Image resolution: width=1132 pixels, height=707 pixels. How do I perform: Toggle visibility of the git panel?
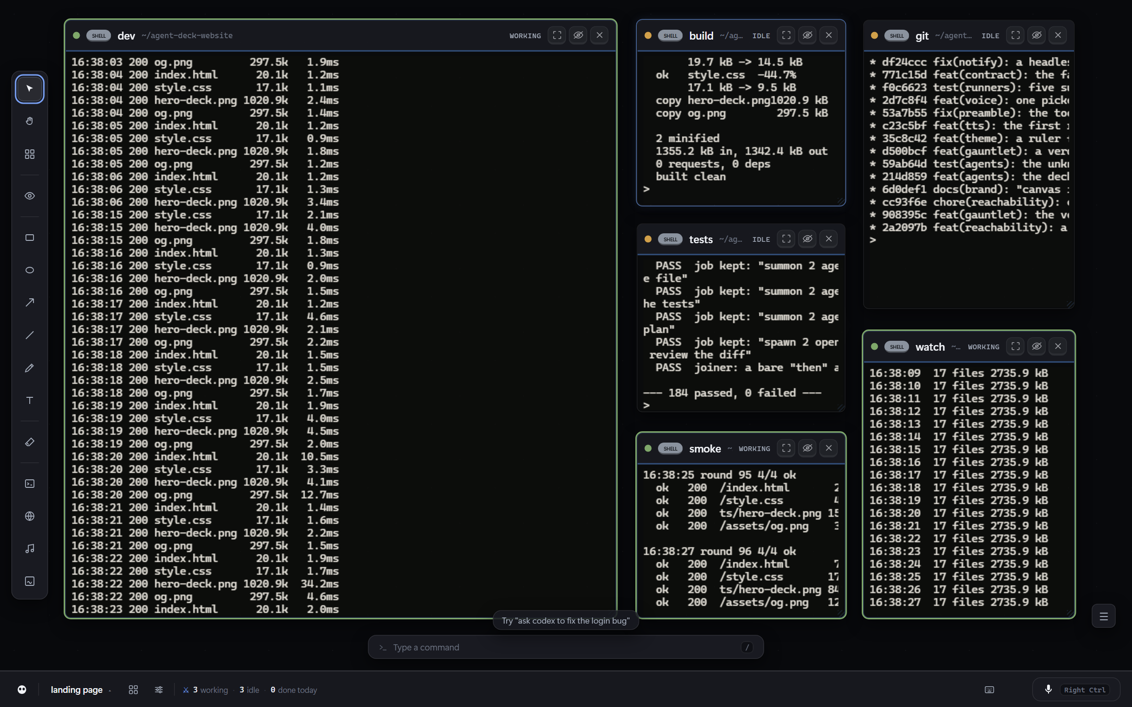tap(1037, 35)
